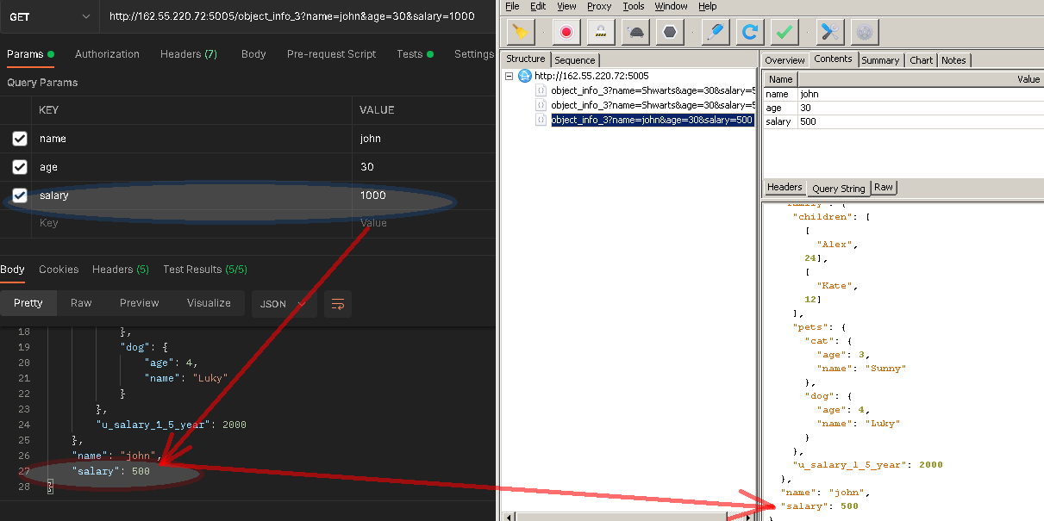Uncheck the salary query param checkbox
This screenshot has height=521, width=1044.
(20, 195)
